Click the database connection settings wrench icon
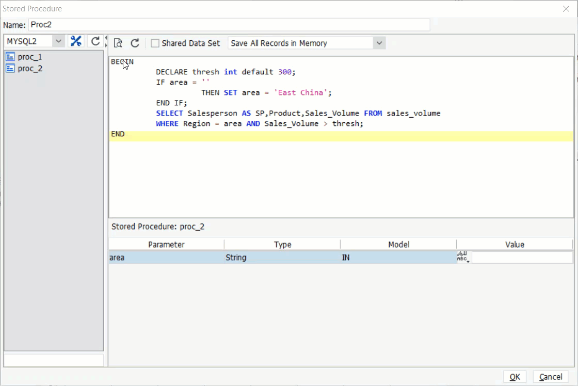Image resolution: width=578 pixels, height=386 pixels. 76,41
